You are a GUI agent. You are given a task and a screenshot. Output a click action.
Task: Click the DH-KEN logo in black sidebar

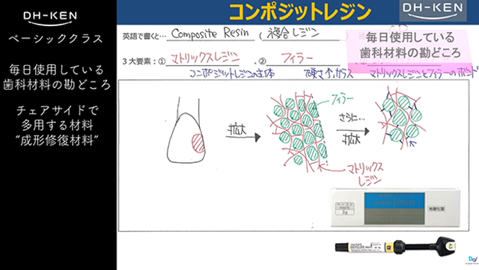pyautogui.click(x=50, y=18)
